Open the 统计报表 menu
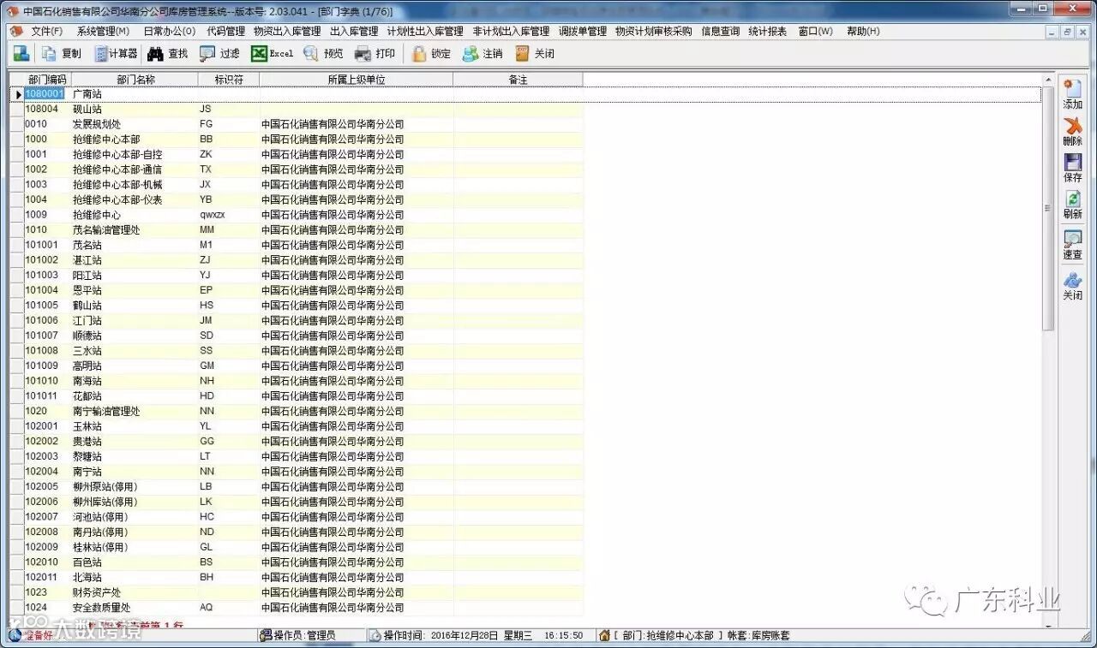The image size is (1097, 648). click(x=767, y=31)
